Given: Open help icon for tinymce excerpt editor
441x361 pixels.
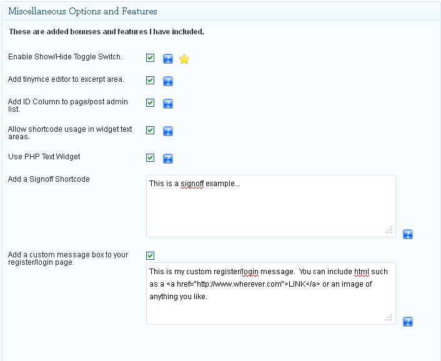Looking at the screenshot, I should point(167,81).
